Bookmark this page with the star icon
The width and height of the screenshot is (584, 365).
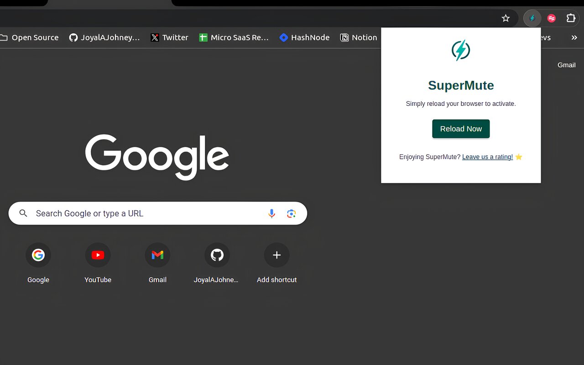pyautogui.click(x=506, y=18)
